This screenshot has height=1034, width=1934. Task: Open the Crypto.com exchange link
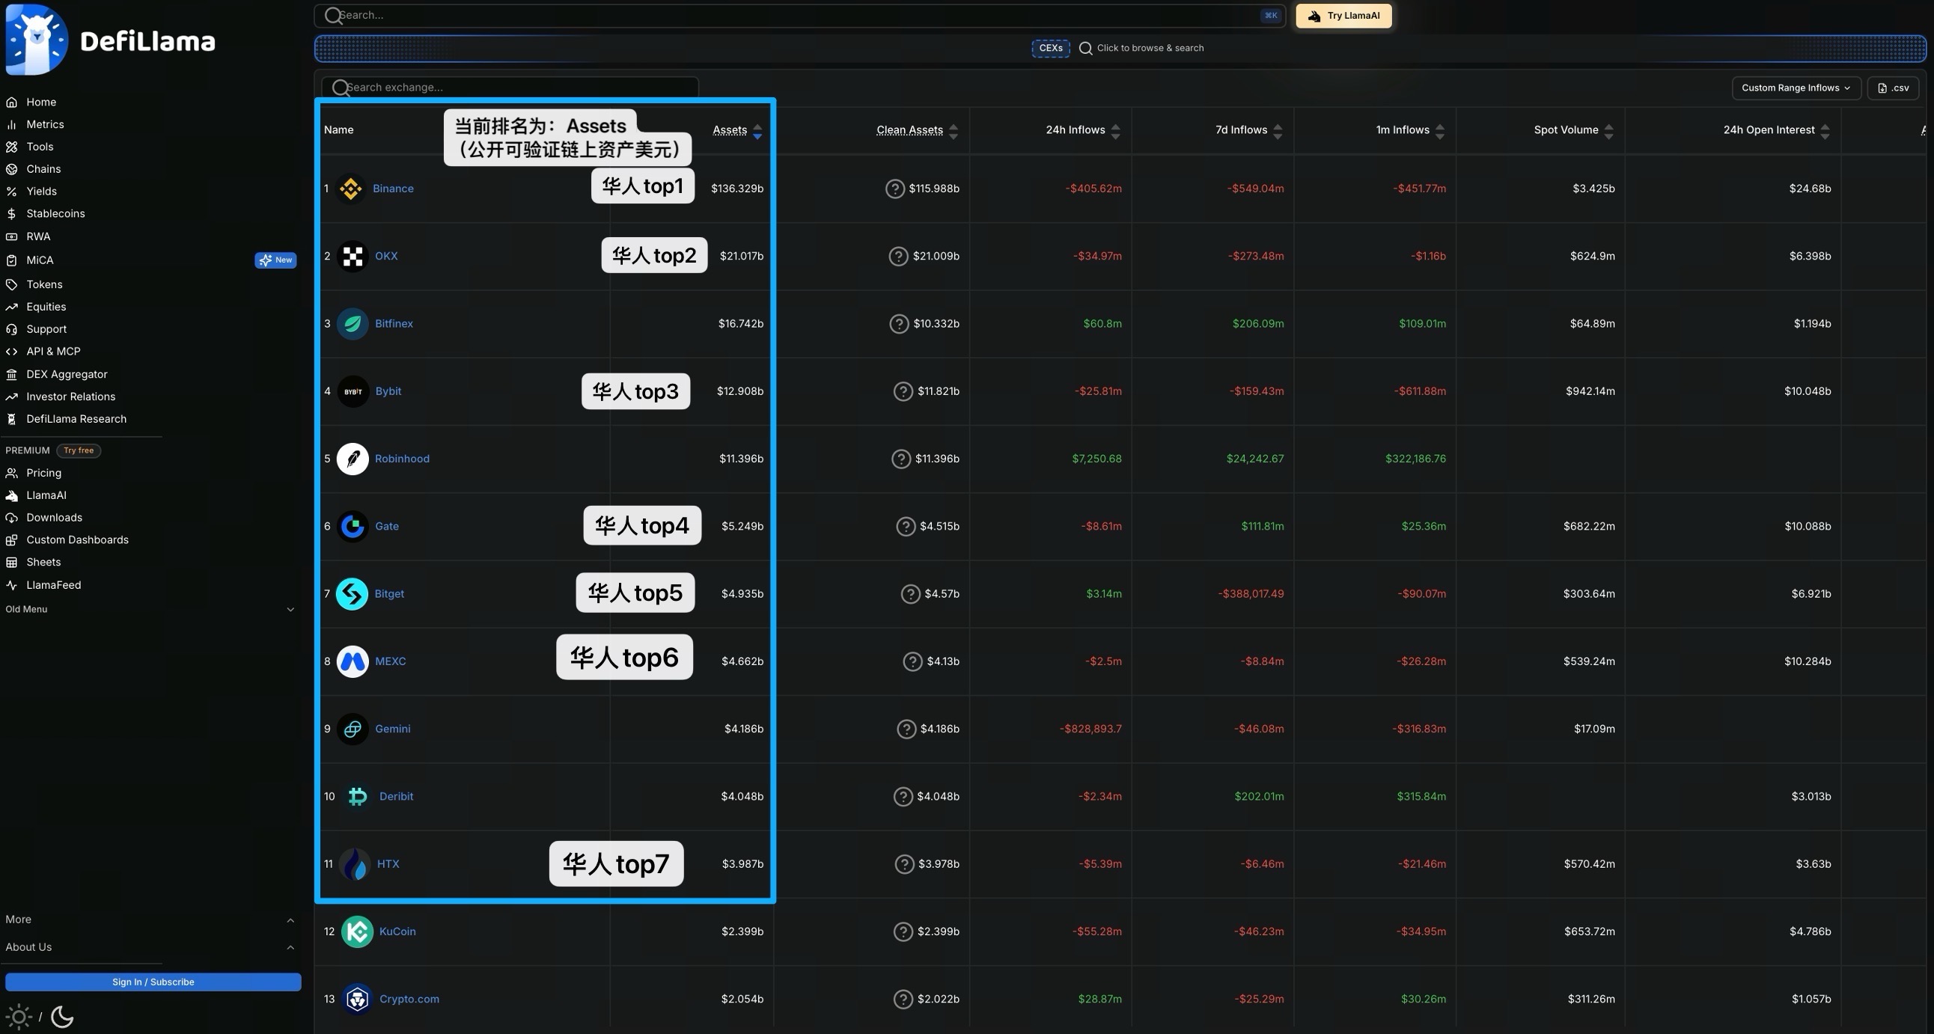click(x=409, y=999)
